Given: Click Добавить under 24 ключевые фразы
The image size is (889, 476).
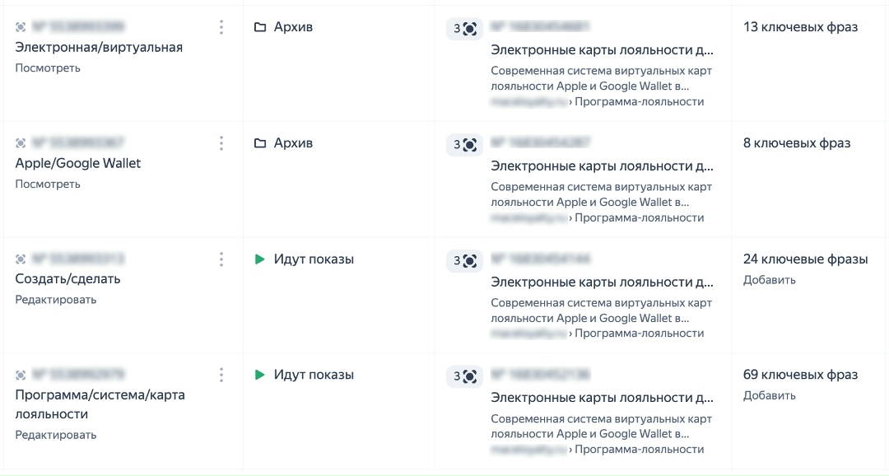Looking at the screenshot, I should 769,280.
